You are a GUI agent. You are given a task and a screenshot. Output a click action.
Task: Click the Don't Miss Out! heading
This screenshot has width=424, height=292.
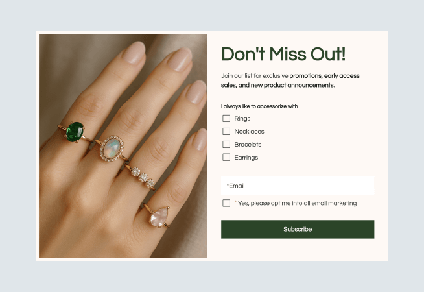pyautogui.click(x=283, y=54)
